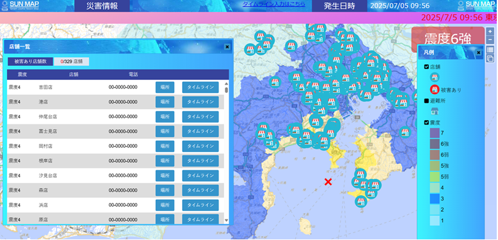Viewport: 498px width, 240px height.
Task: Click the 0/329 店舗 count field
Action: [71, 62]
